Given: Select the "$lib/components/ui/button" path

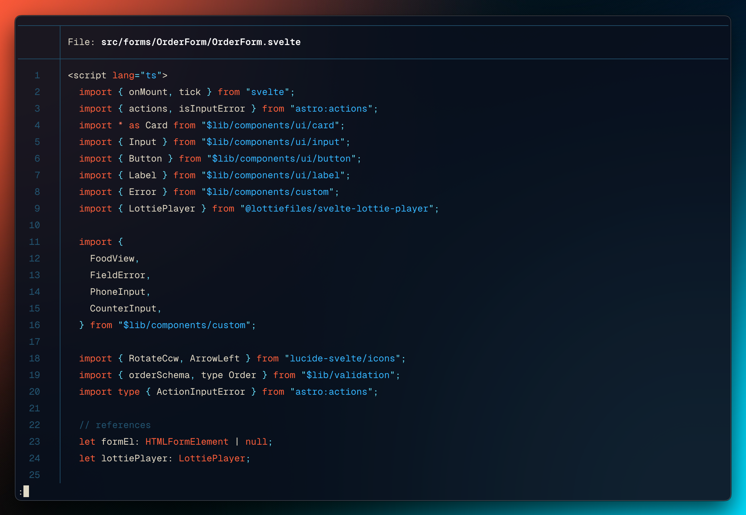Looking at the screenshot, I should (281, 159).
